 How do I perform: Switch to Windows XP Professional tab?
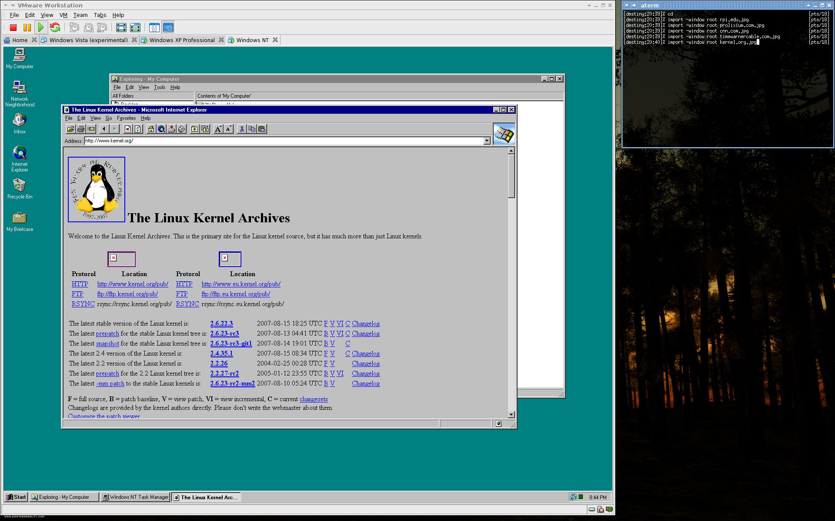[x=182, y=40]
